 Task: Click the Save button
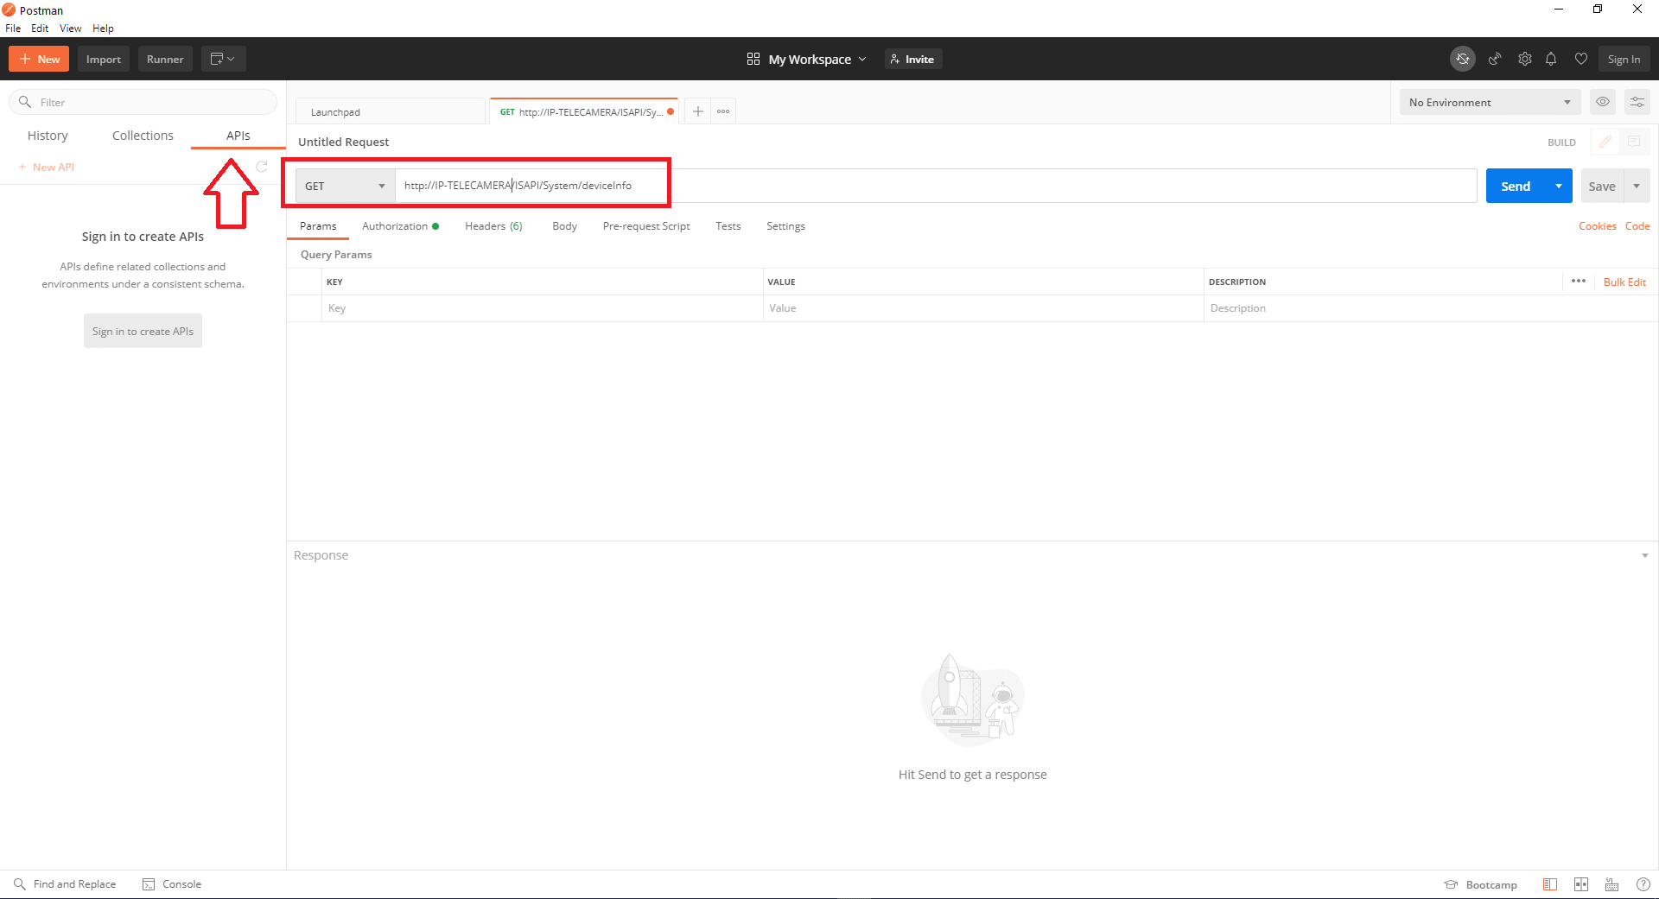tap(1602, 186)
